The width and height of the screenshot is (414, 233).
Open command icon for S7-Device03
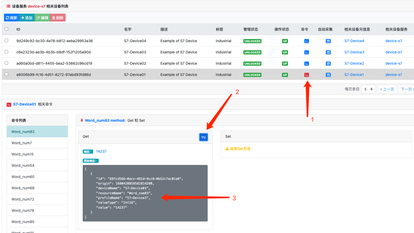(x=306, y=52)
